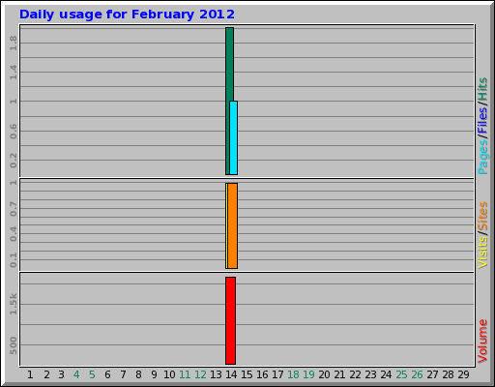
Task: Click day 13 on the x-axis
Action: point(216,374)
